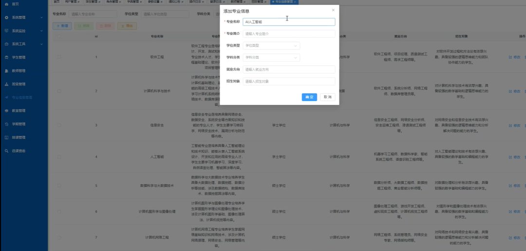The height and width of the screenshot is (251, 526).
Task: Click the 系统管理 gear icon in sidebar
Action: click(x=7, y=17)
